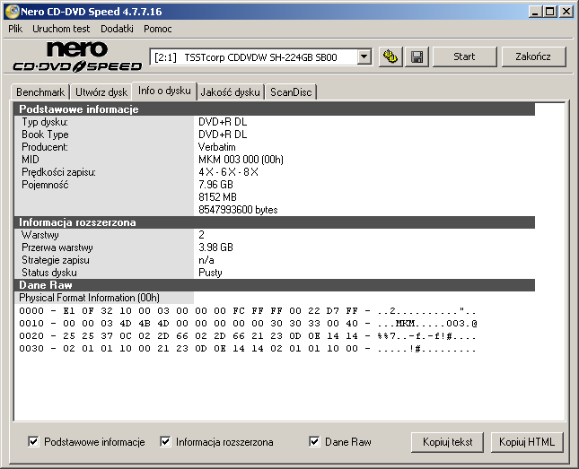Open the ScanDisc tab

291,91
